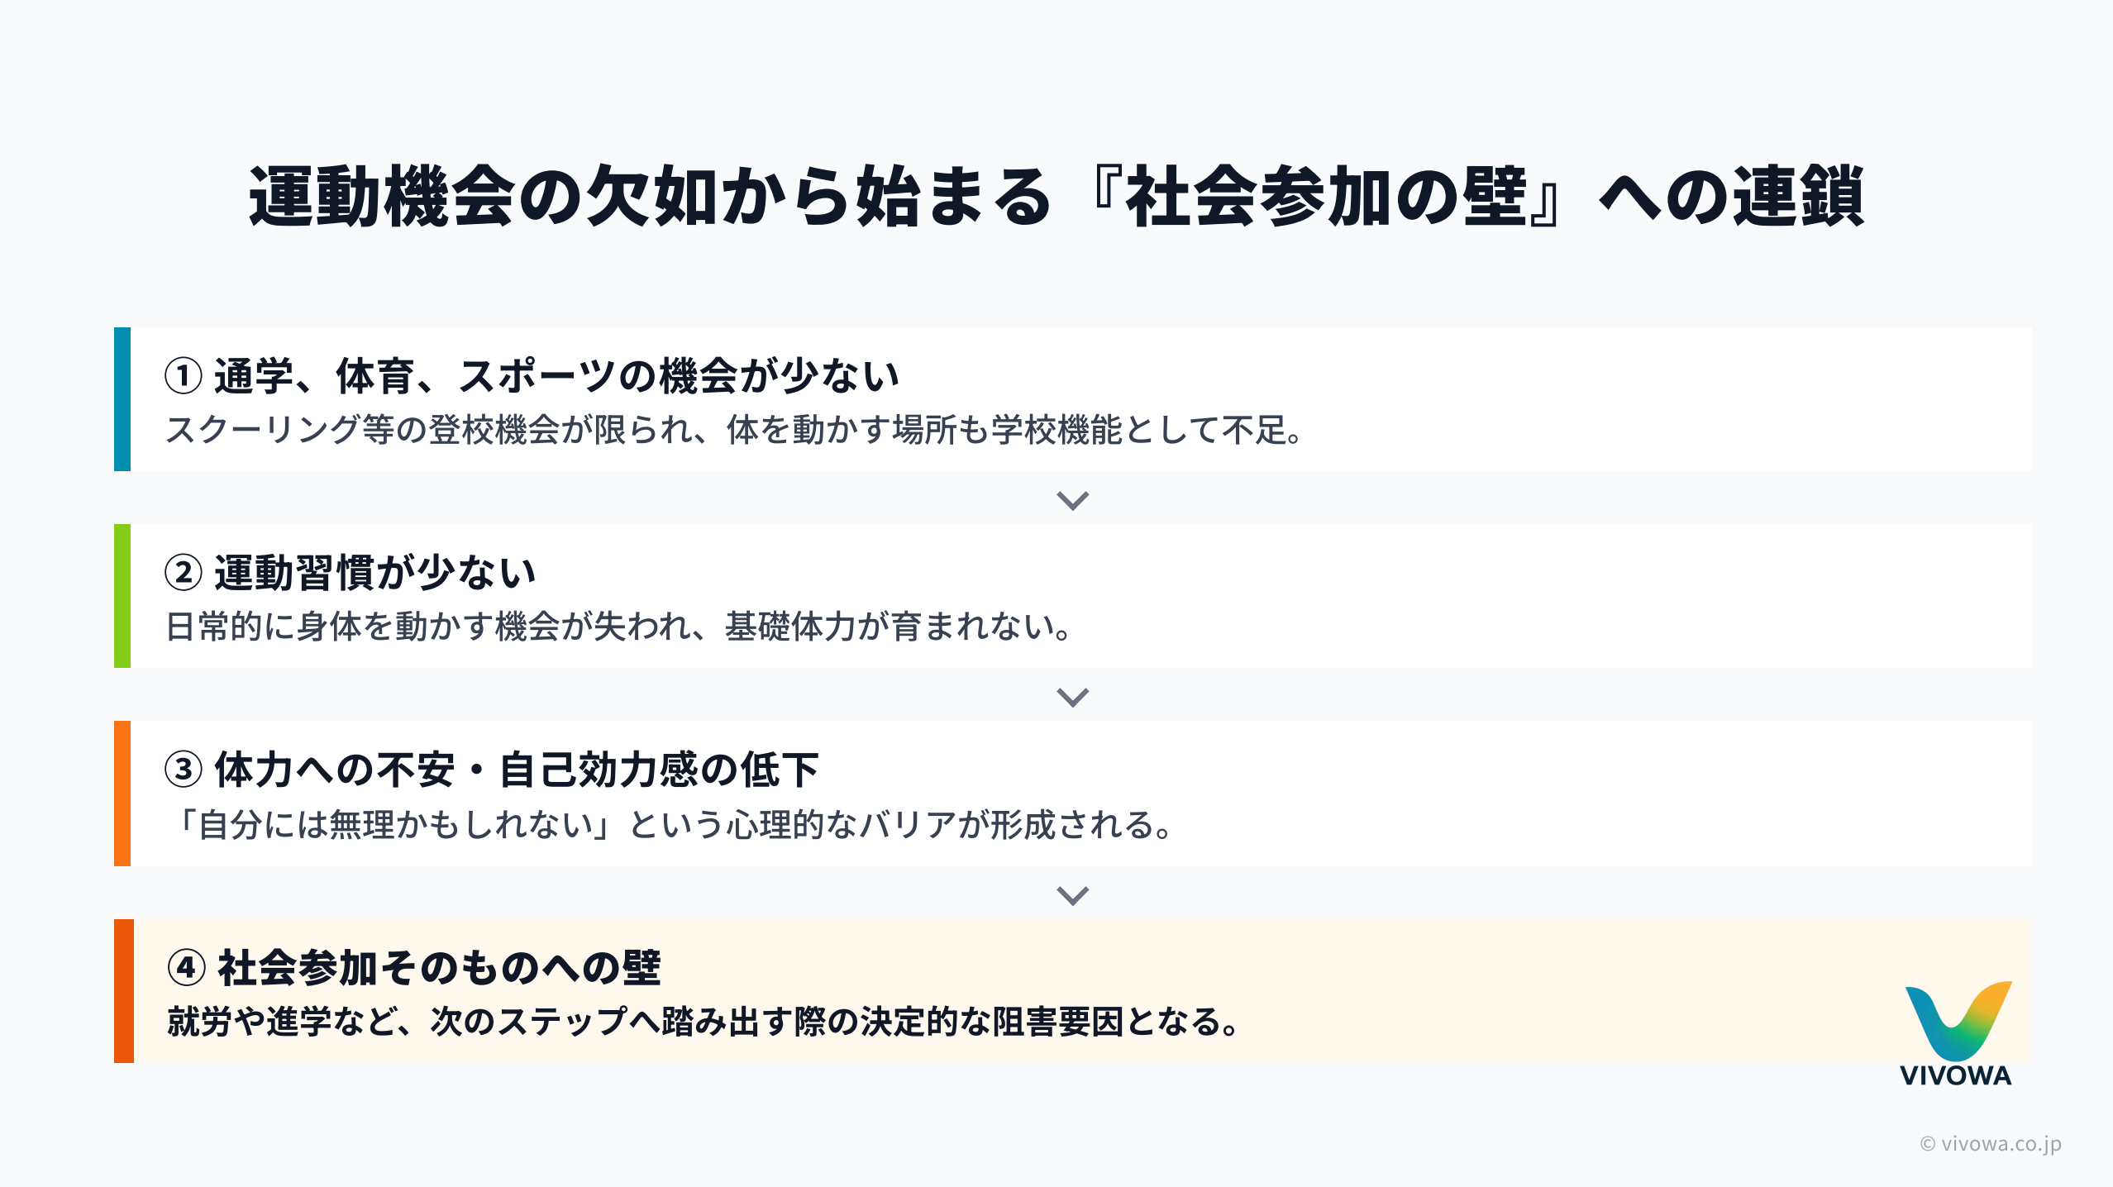Select the heading 体力への不安・自己効力感の低下
Viewport: 2113px width, 1187px height.
(x=516, y=770)
